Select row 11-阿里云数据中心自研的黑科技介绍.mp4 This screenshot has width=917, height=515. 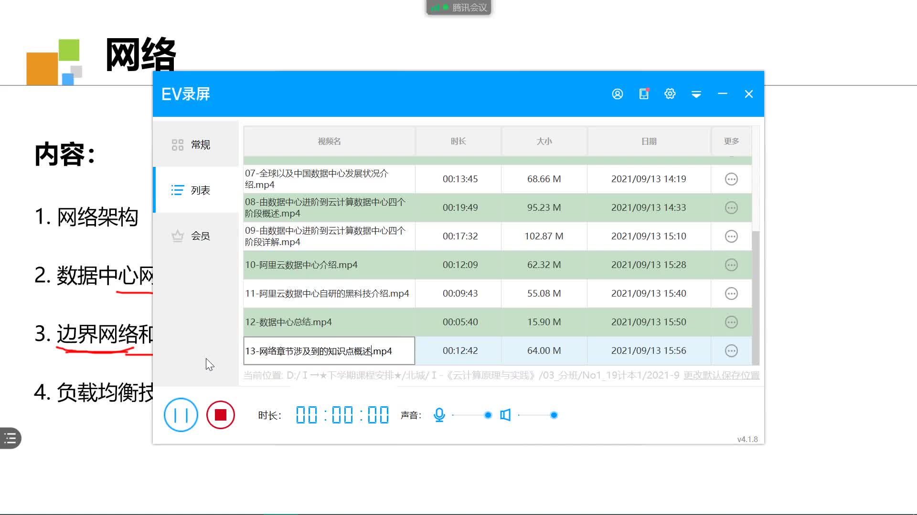click(498, 293)
